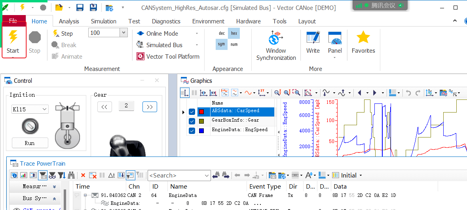Click the left arrow in Graphics toolbar
The height and width of the screenshot is (210, 467).
[359, 93]
